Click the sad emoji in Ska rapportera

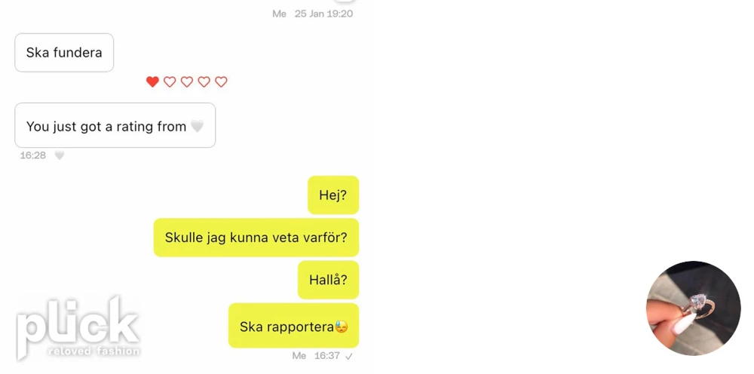(x=342, y=327)
